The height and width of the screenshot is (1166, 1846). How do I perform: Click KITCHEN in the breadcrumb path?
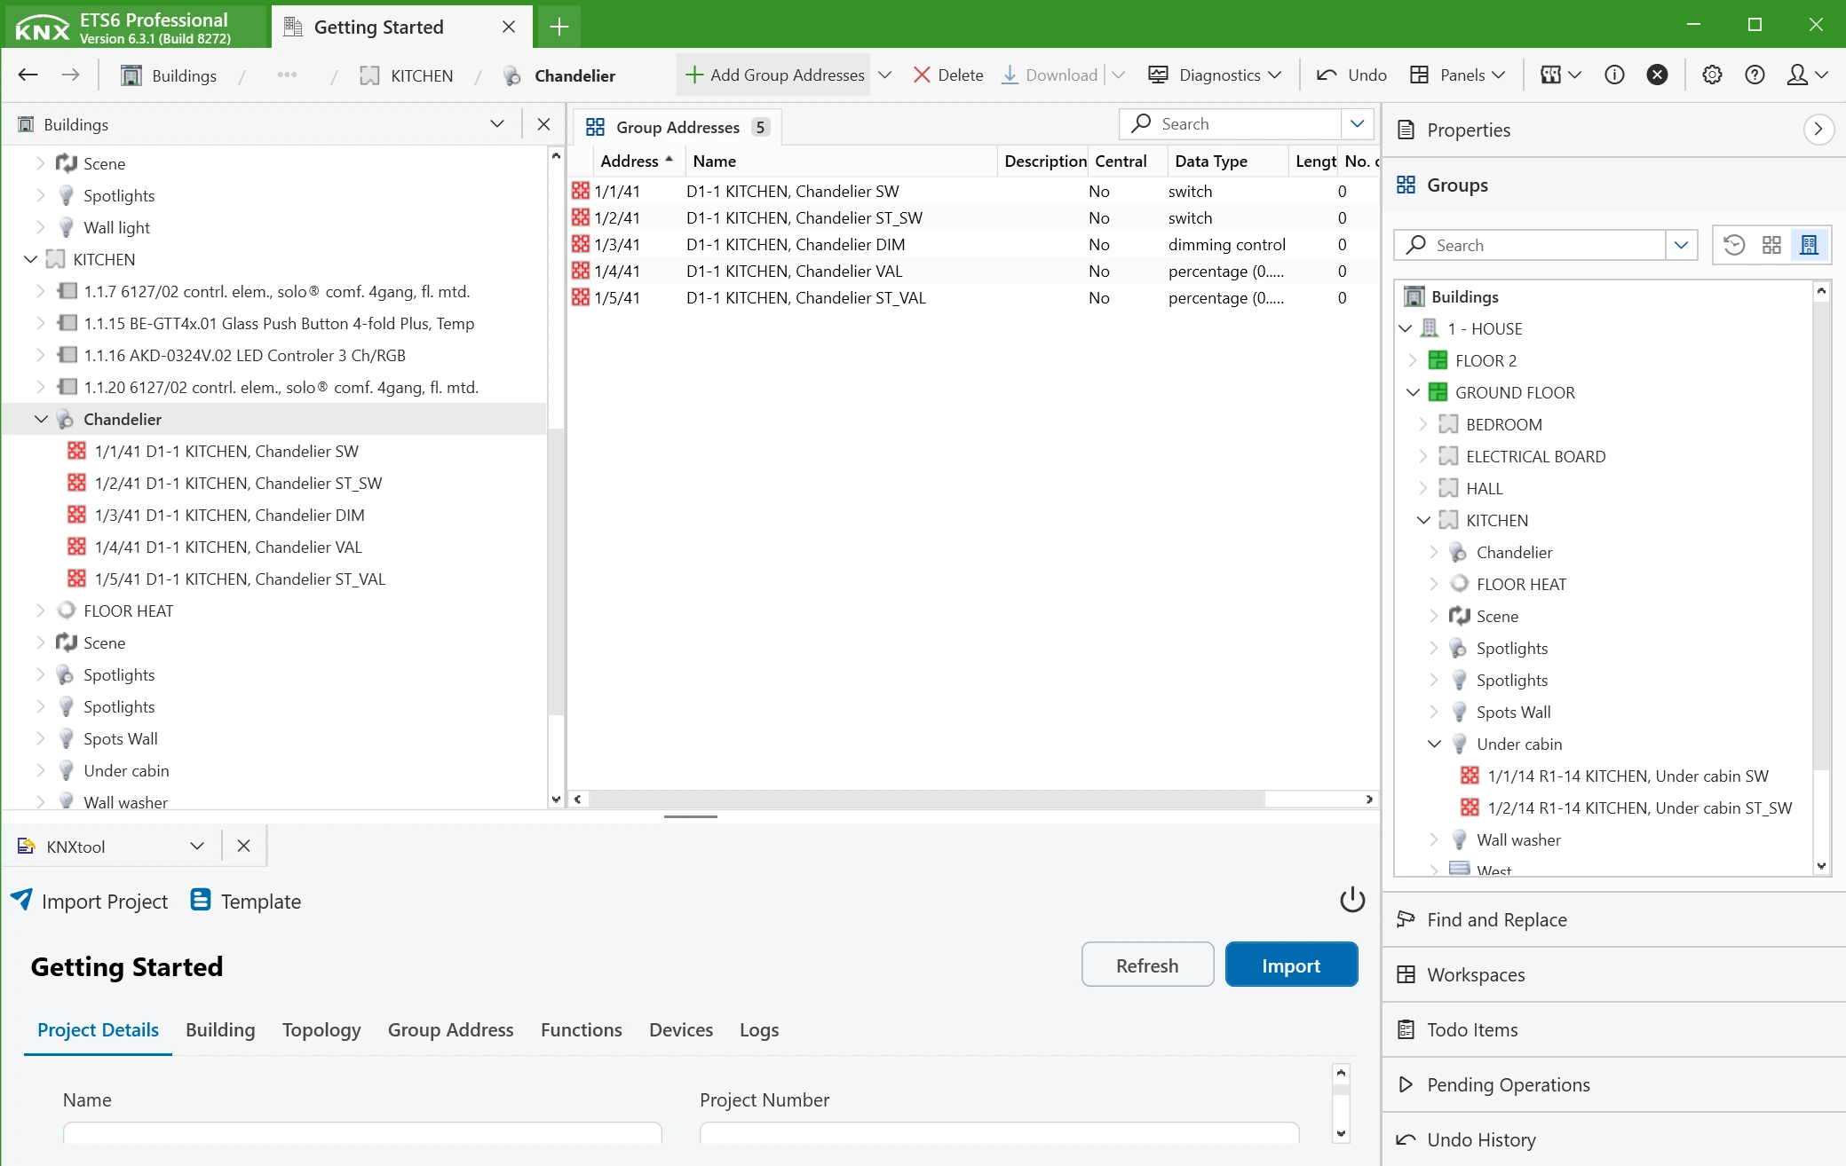coord(407,75)
